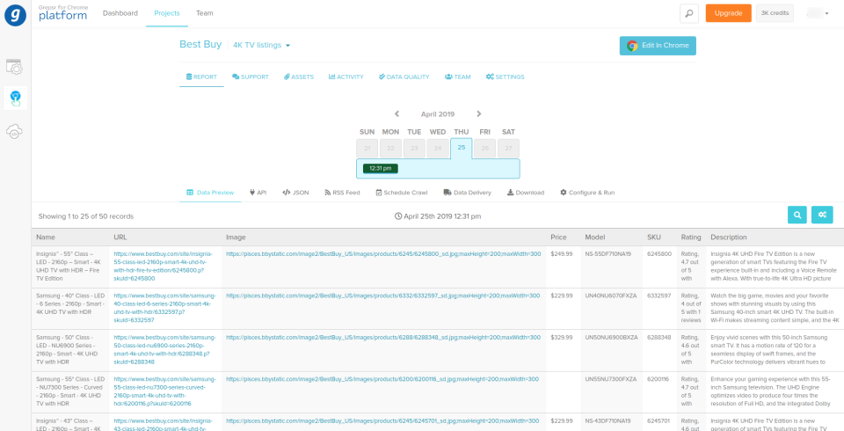Click the Upgrade button

pyautogui.click(x=728, y=13)
